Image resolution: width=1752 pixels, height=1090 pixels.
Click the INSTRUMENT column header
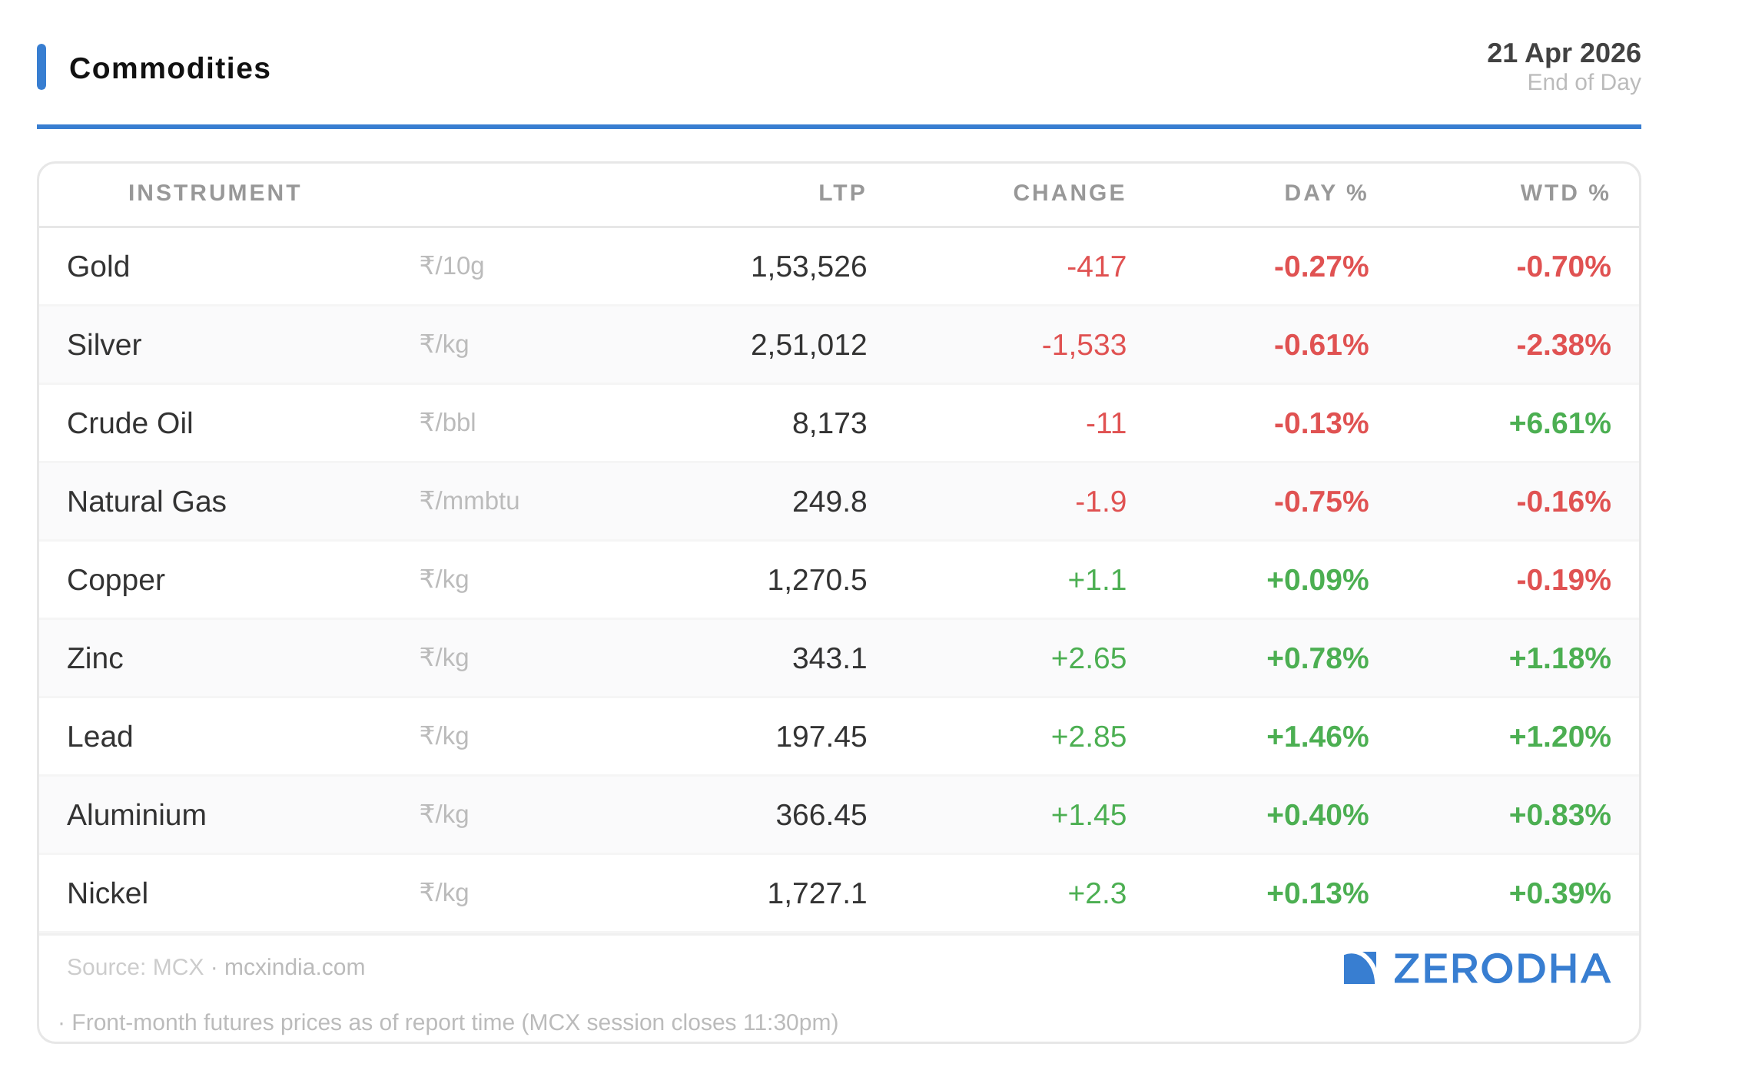(214, 193)
